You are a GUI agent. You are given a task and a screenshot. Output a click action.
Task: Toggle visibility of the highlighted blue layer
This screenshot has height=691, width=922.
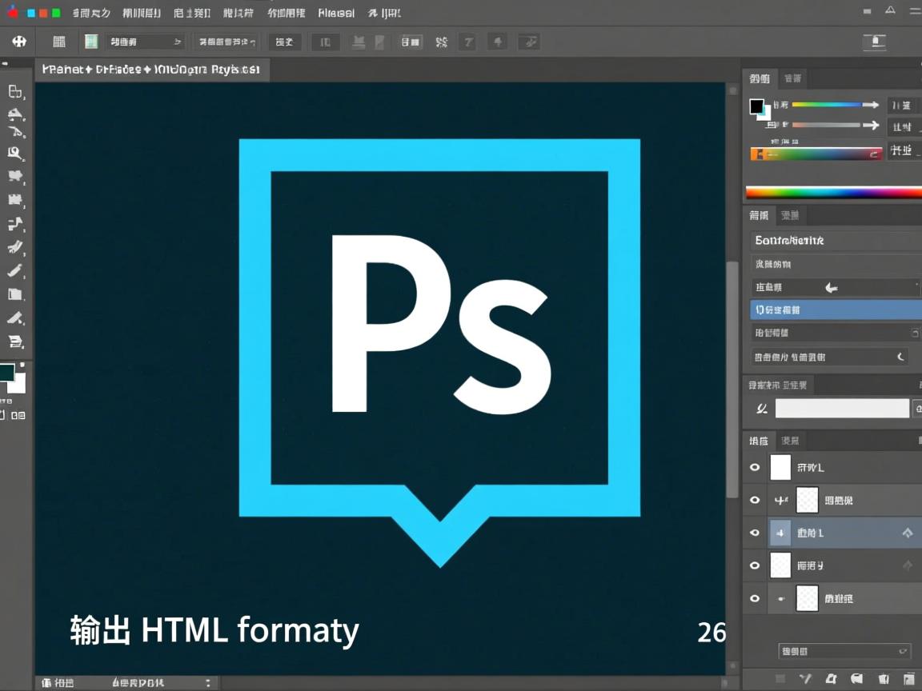pyautogui.click(x=754, y=533)
